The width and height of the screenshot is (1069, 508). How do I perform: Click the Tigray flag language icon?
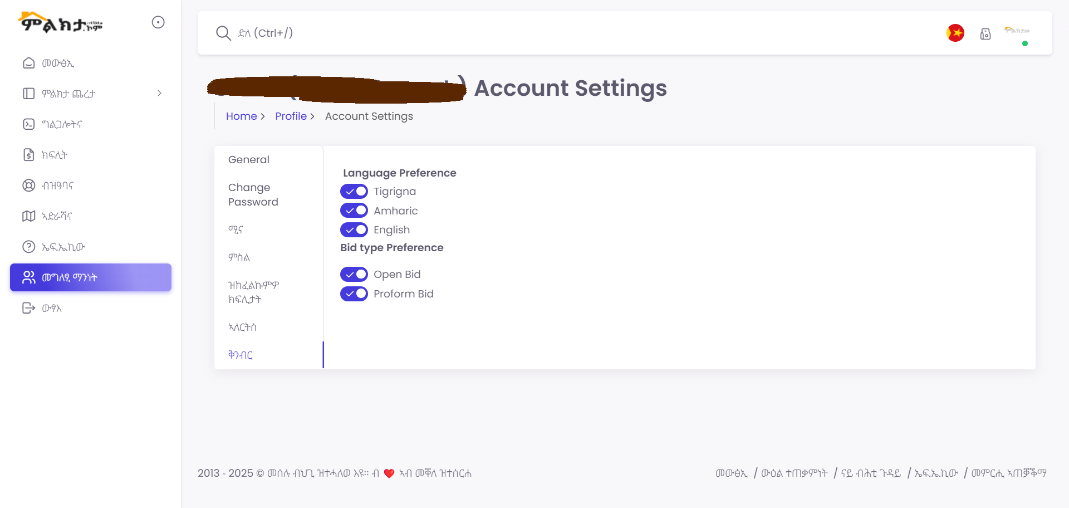click(955, 33)
